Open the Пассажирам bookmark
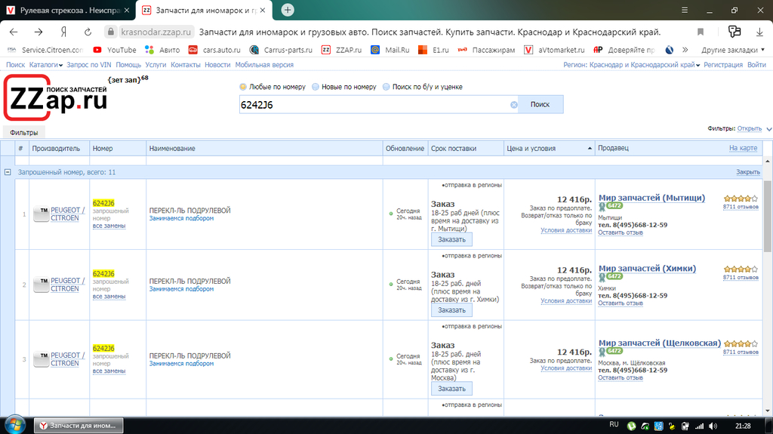This screenshot has height=434, width=773. pyautogui.click(x=486, y=50)
